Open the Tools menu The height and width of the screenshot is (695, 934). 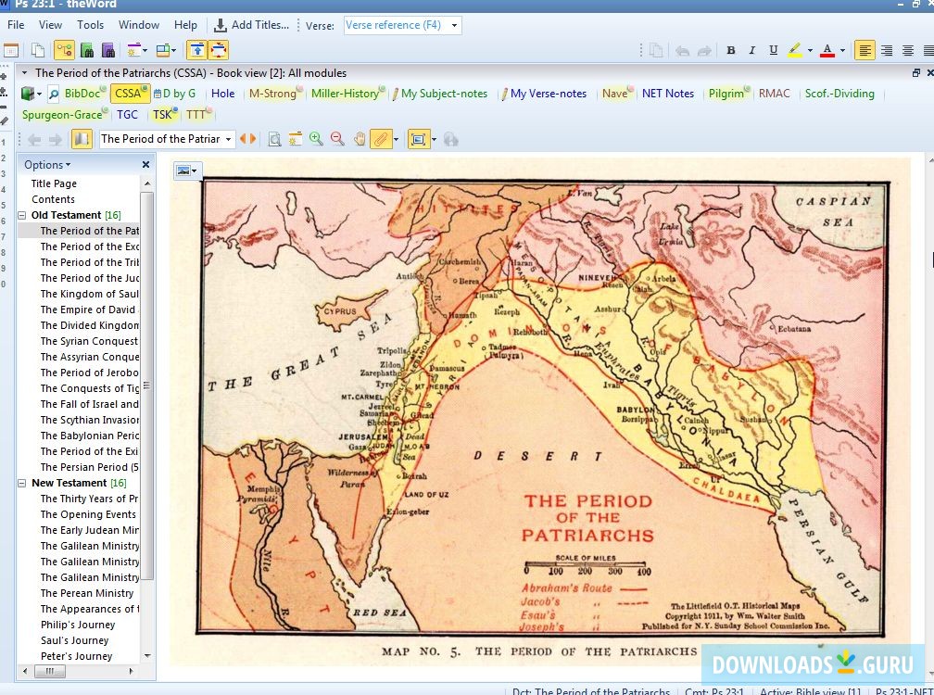[x=90, y=25]
